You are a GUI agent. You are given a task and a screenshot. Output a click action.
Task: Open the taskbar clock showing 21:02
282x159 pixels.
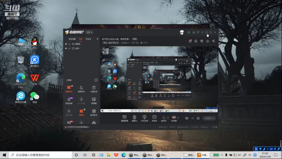265,155
